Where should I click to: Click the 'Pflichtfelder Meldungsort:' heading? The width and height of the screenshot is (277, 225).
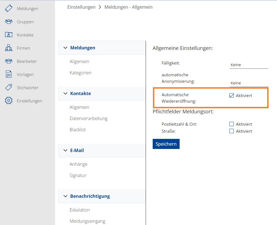183,112
